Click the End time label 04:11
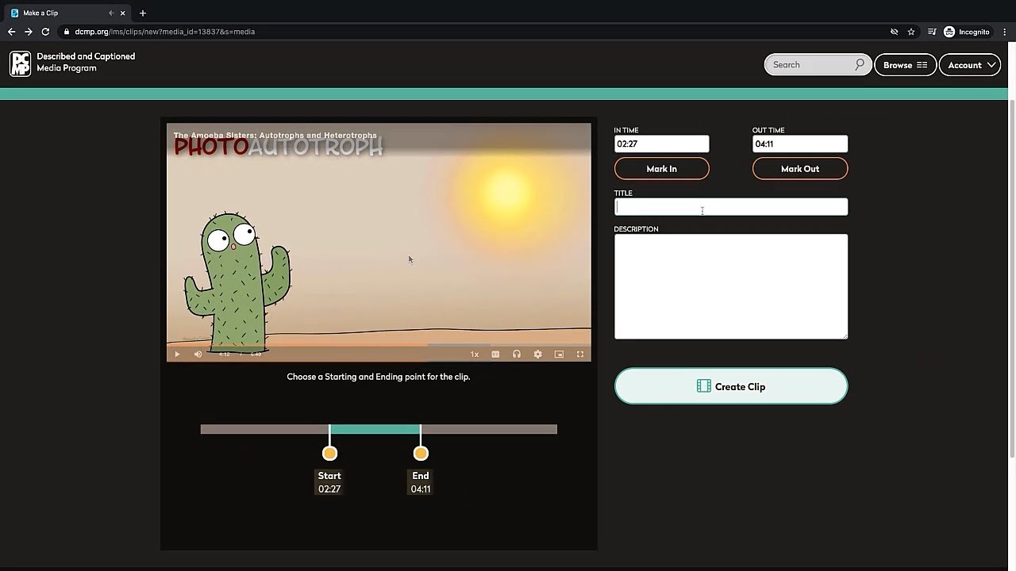The image size is (1016, 571). point(421,489)
